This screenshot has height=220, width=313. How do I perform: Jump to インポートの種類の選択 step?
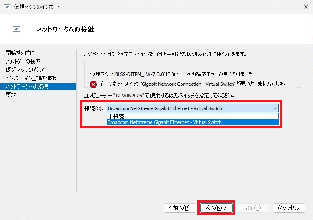click(31, 78)
